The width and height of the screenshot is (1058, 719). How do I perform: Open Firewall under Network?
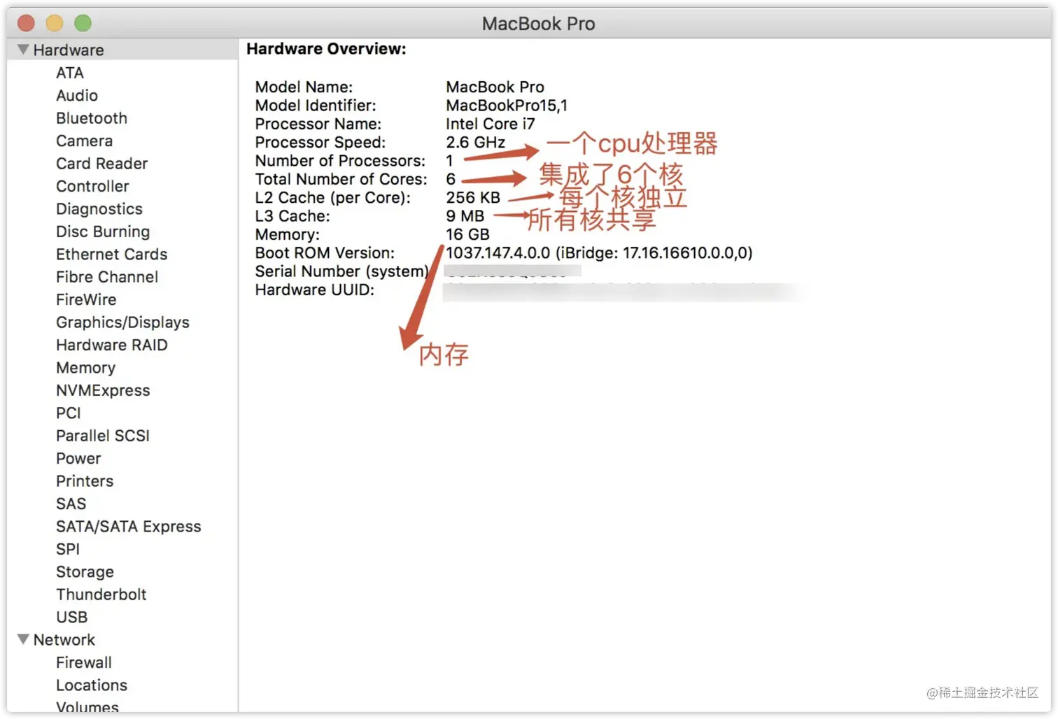coord(84,662)
